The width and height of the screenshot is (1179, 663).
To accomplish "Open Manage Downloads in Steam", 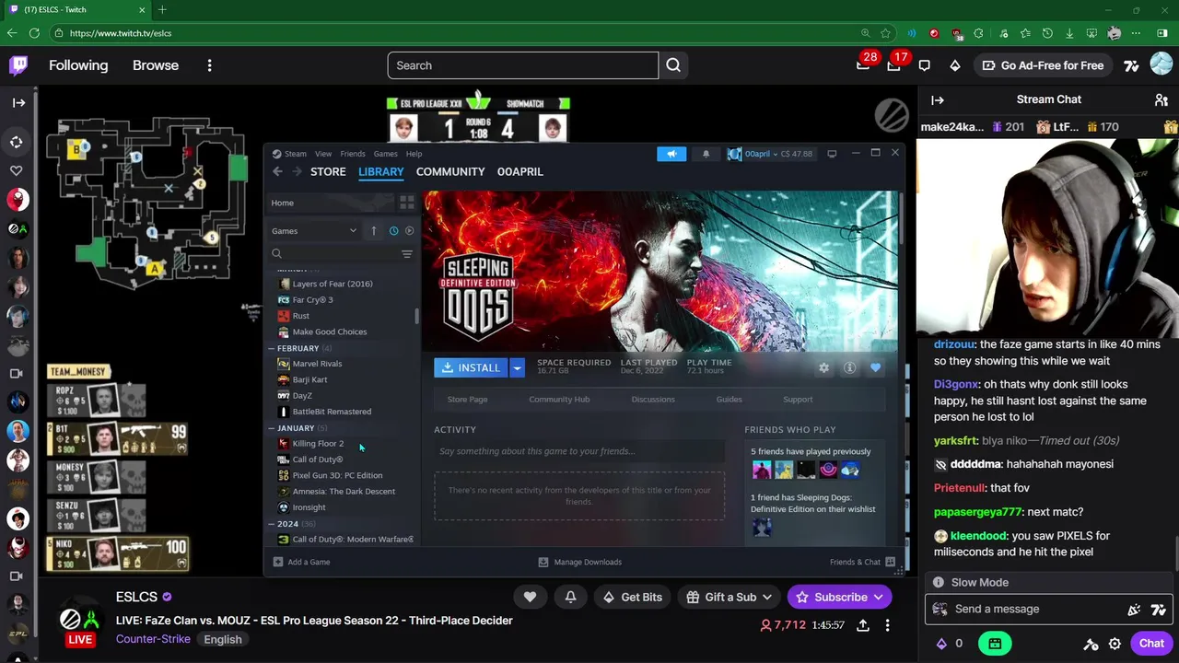I will [x=579, y=562].
